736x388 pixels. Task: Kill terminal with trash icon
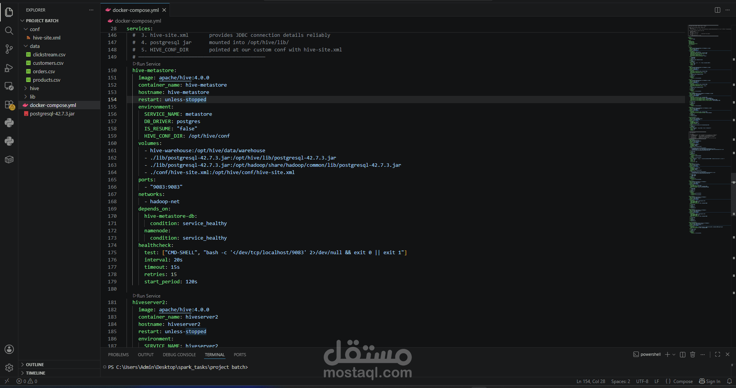[693, 354]
